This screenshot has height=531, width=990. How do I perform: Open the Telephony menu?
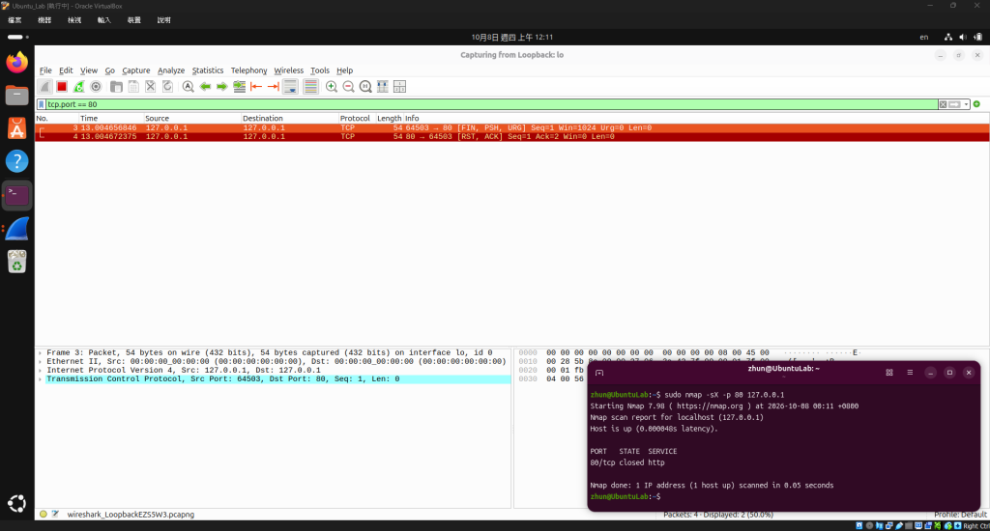[248, 70]
